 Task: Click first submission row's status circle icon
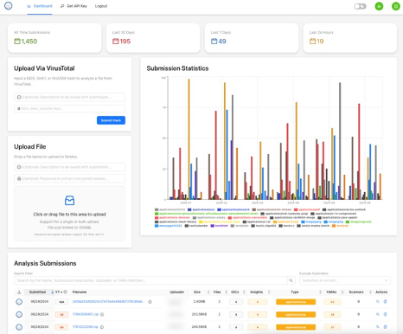[19, 302]
